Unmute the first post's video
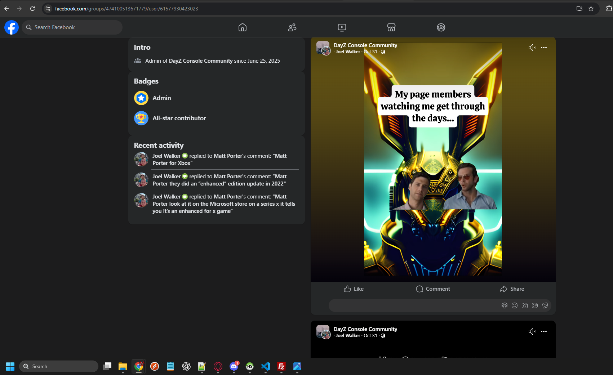This screenshot has width=613, height=375. point(532,48)
